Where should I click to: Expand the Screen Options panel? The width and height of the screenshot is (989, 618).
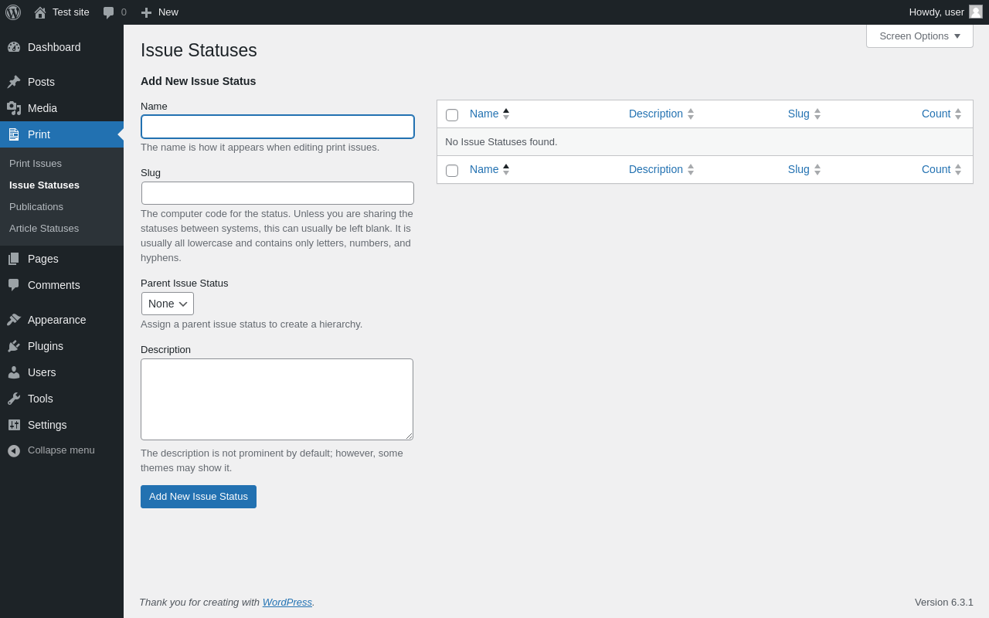919,36
